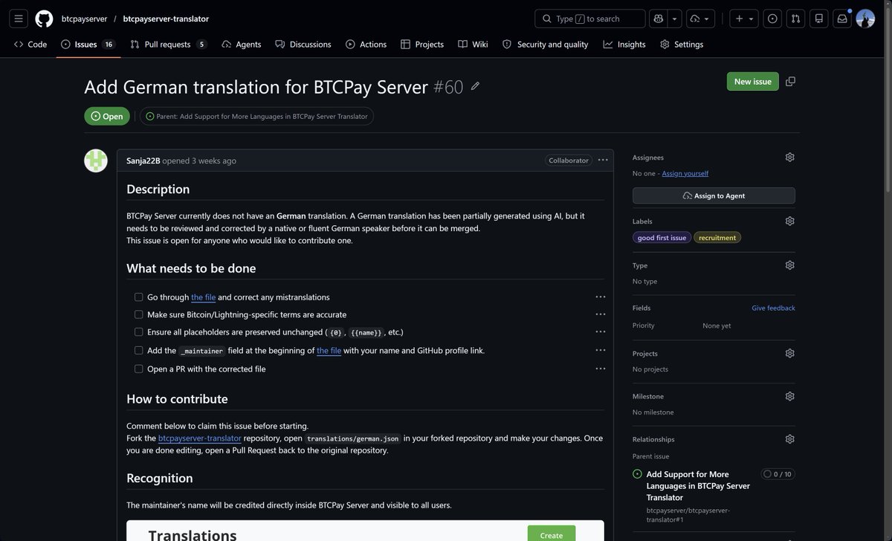
Task: Check 'Make sure Bitcoin/Lightning-specific terms' checkbox
Action: [x=138, y=314]
